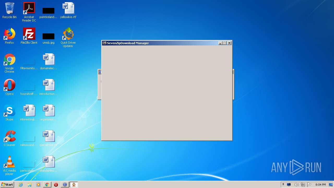Launch VLC media player shortcut

pyautogui.click(x=9, y=166)
